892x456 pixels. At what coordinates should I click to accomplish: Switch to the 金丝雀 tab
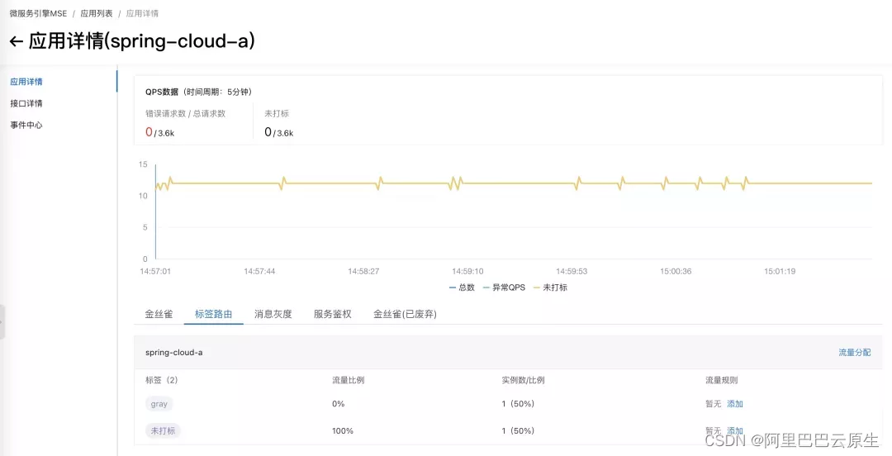click(159, 314)
